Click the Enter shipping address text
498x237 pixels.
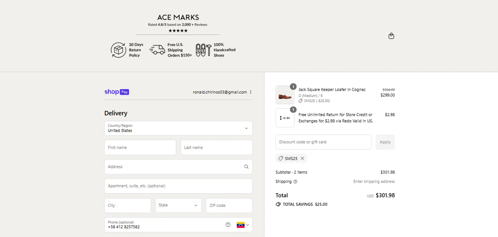pos(374,182)
